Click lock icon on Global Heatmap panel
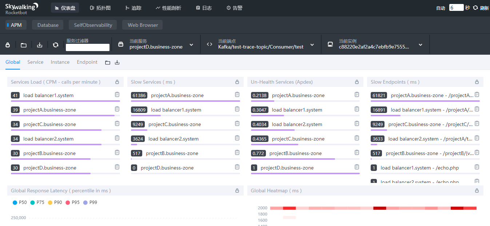 pyautogui.click(x=477, y=191)
